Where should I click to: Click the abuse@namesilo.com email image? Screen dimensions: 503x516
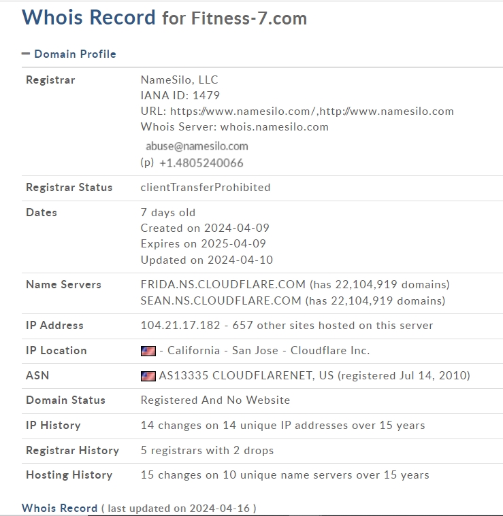[197, 146]
